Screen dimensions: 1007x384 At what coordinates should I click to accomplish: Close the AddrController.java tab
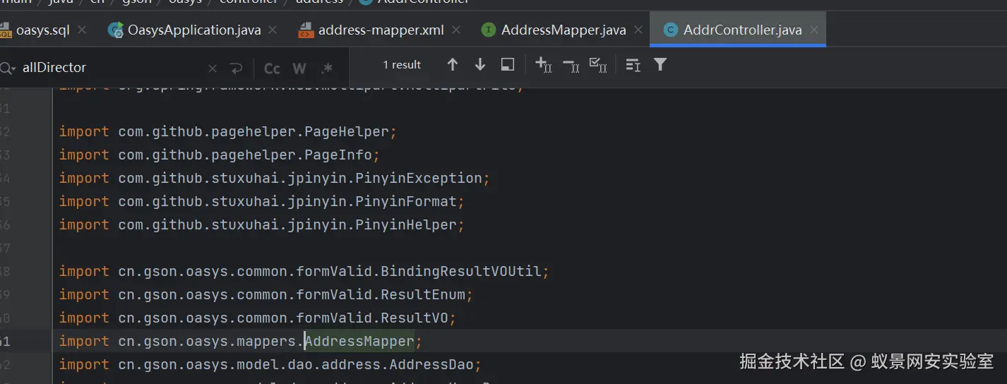pos(814,30)
